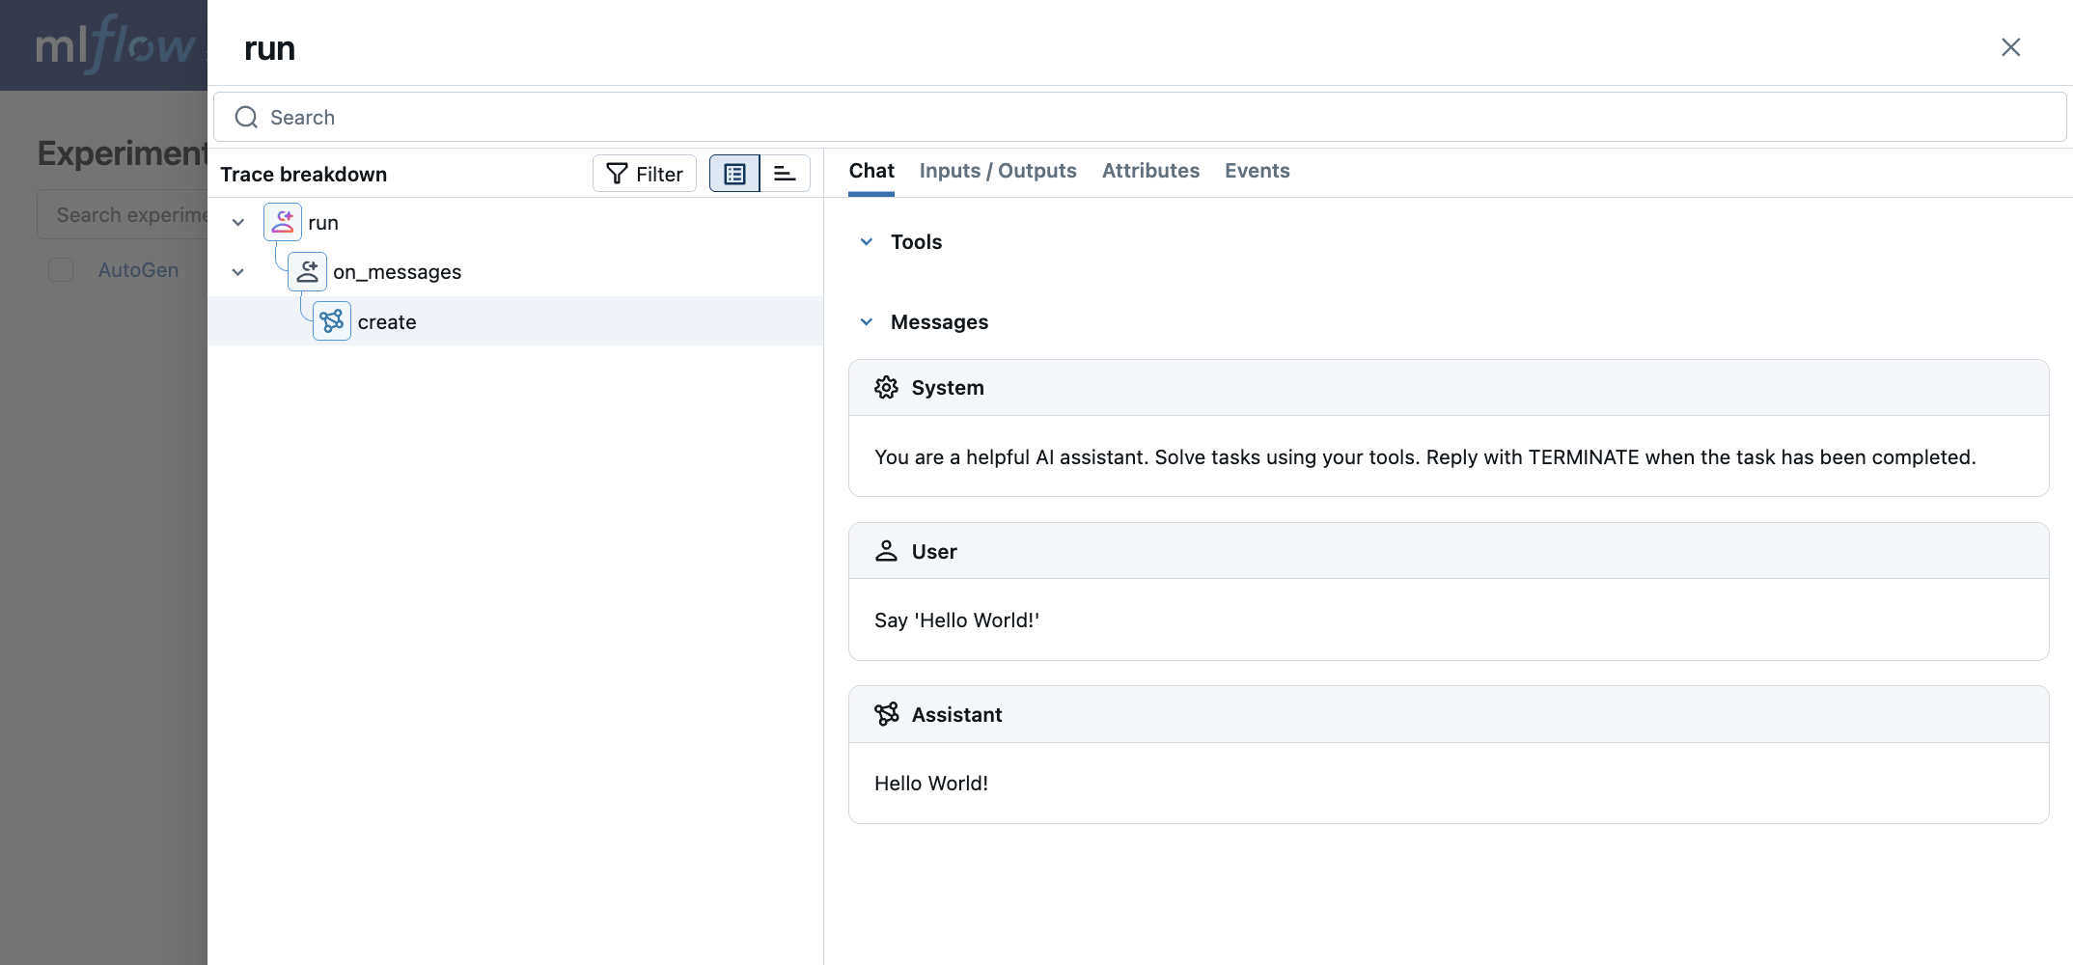The height and width of the screenshot is (965, 2073).
Task: Switch to the timeline view of the trace
Action: pos(786,173)
